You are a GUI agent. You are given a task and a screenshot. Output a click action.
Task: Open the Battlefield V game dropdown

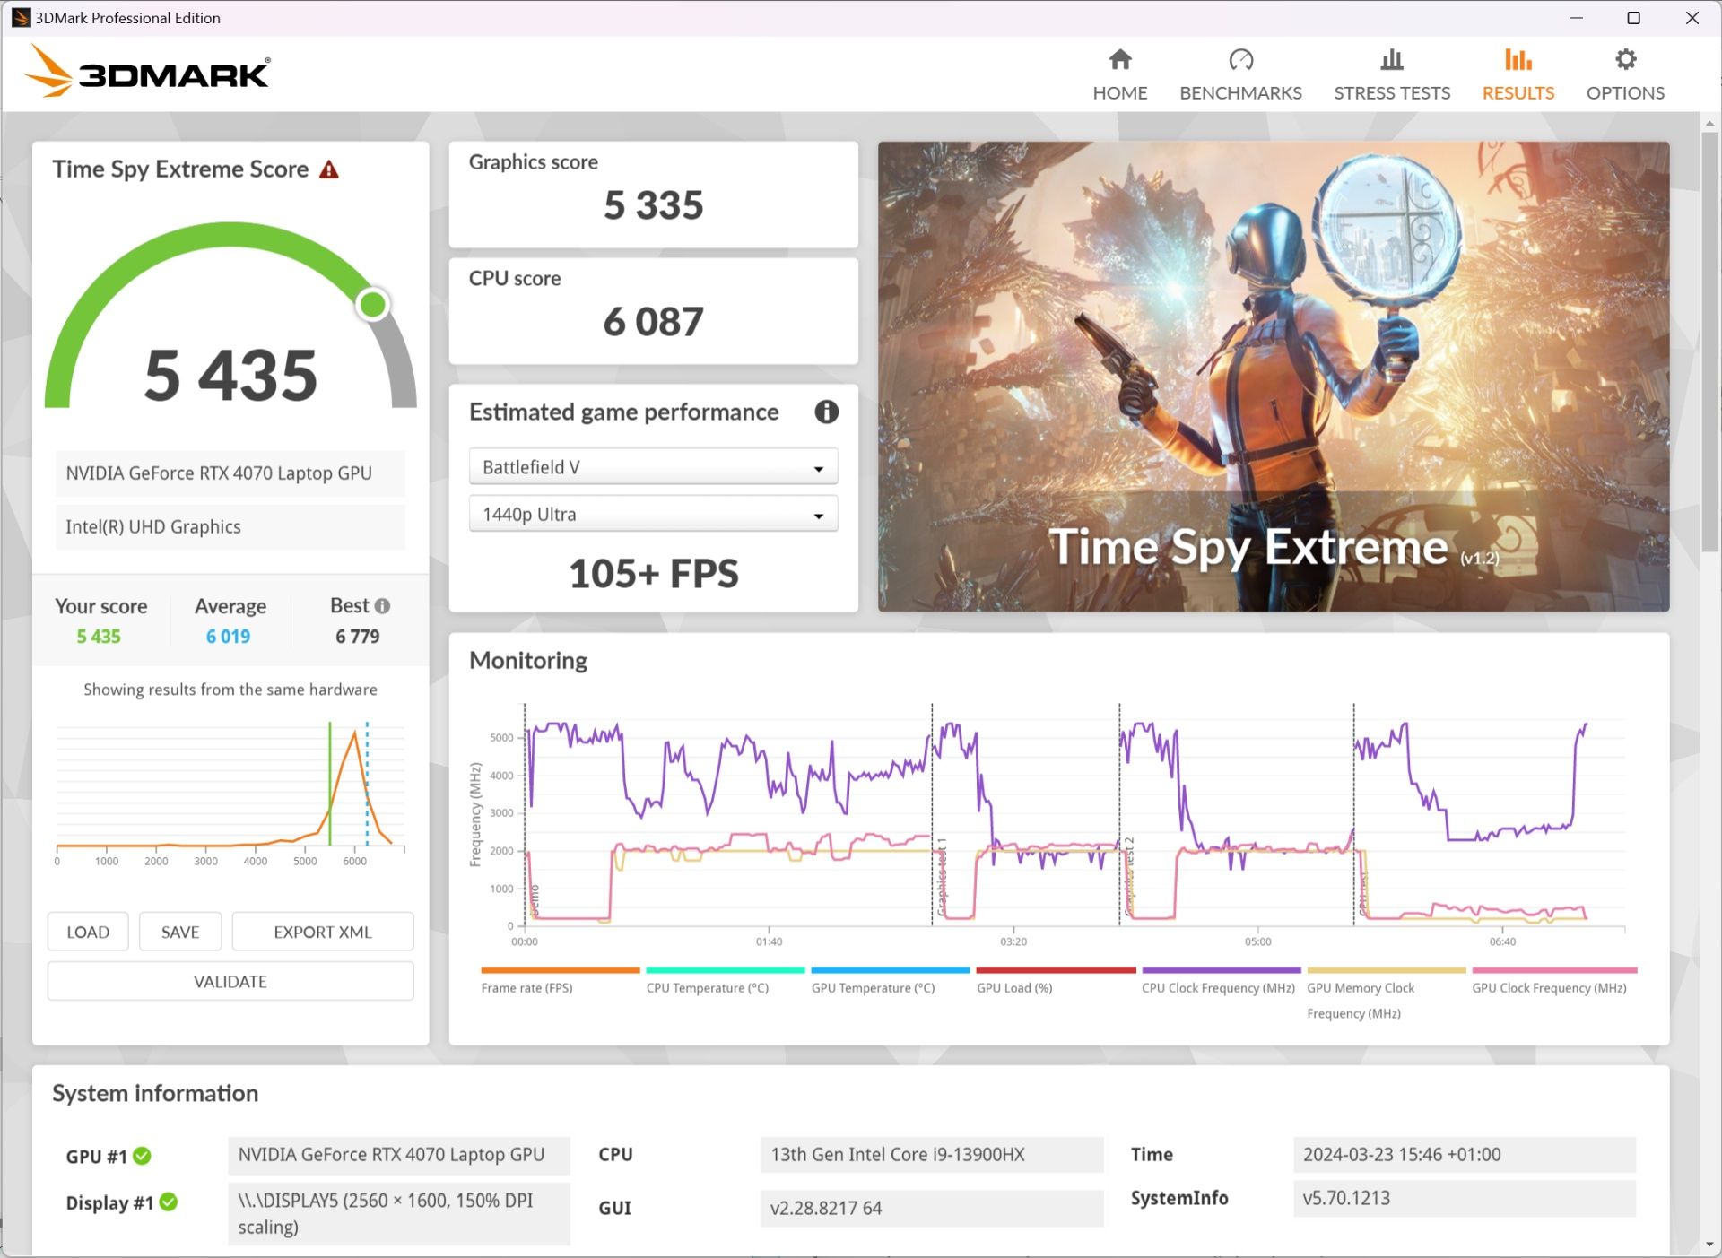653,467
